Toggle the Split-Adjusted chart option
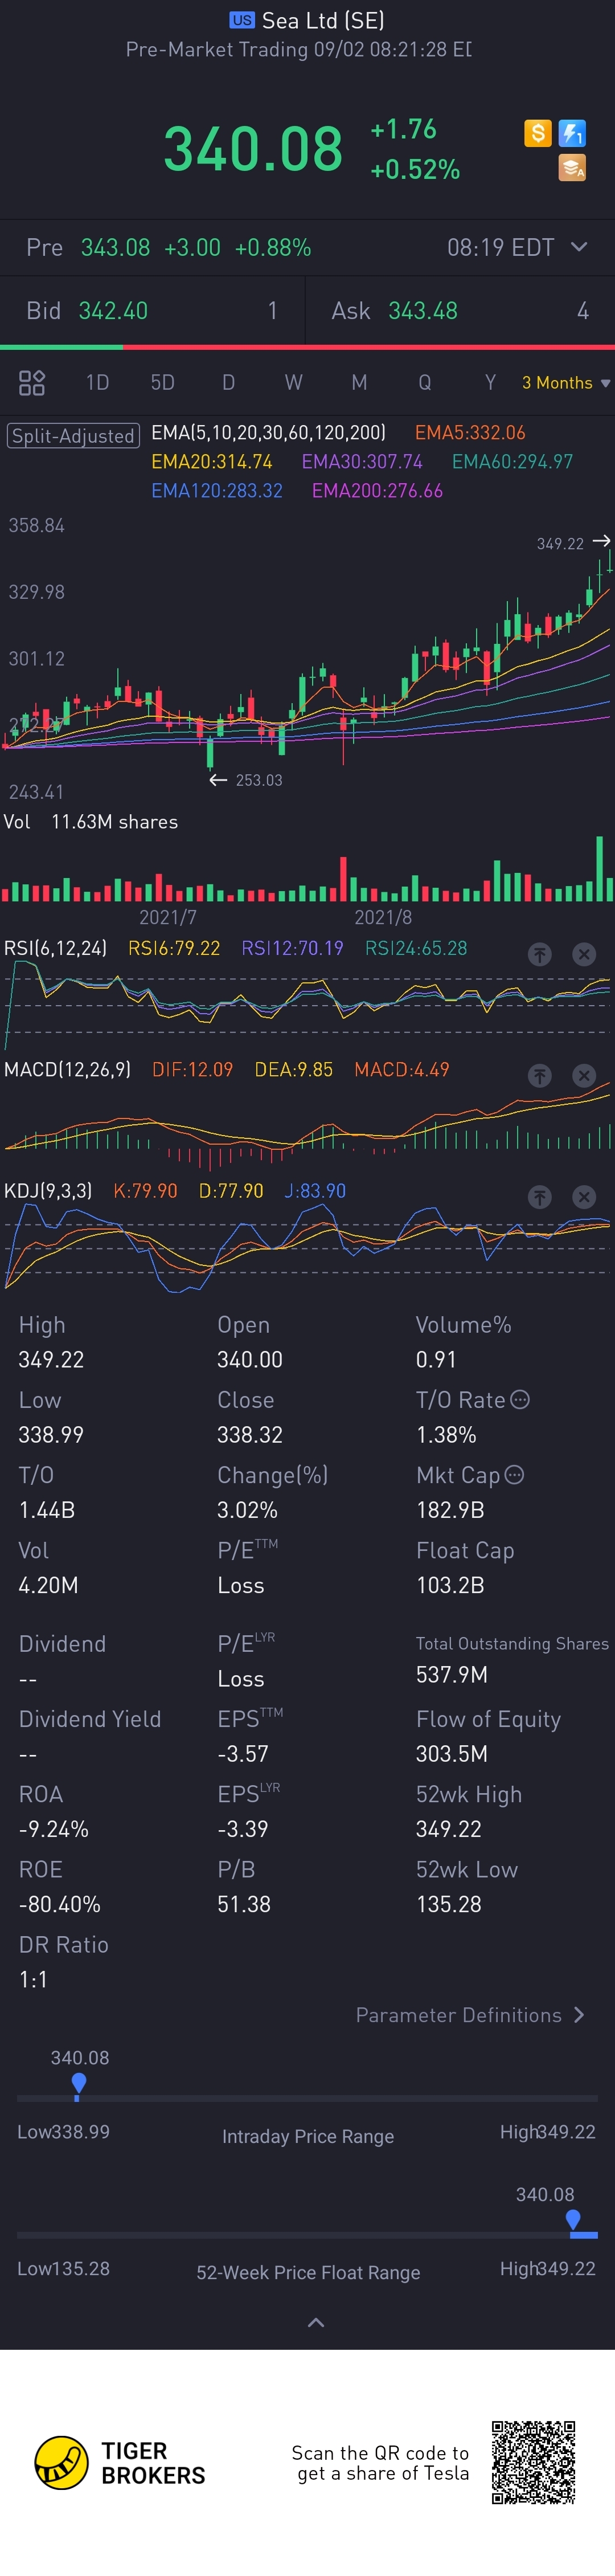615x2576 pixels. pyautogui.click(x=73, y=435)
